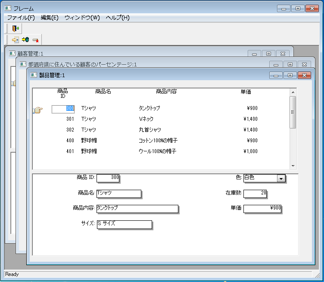Select the 302 product ID cell
Viewport: 324px width, 282px height.
pos(70,130)
